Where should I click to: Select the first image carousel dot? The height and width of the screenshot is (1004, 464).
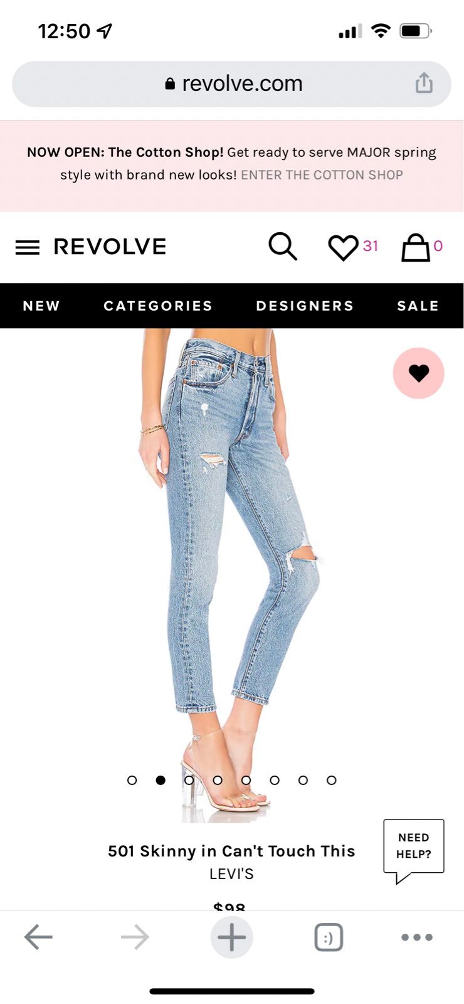[x=132, y=780]
